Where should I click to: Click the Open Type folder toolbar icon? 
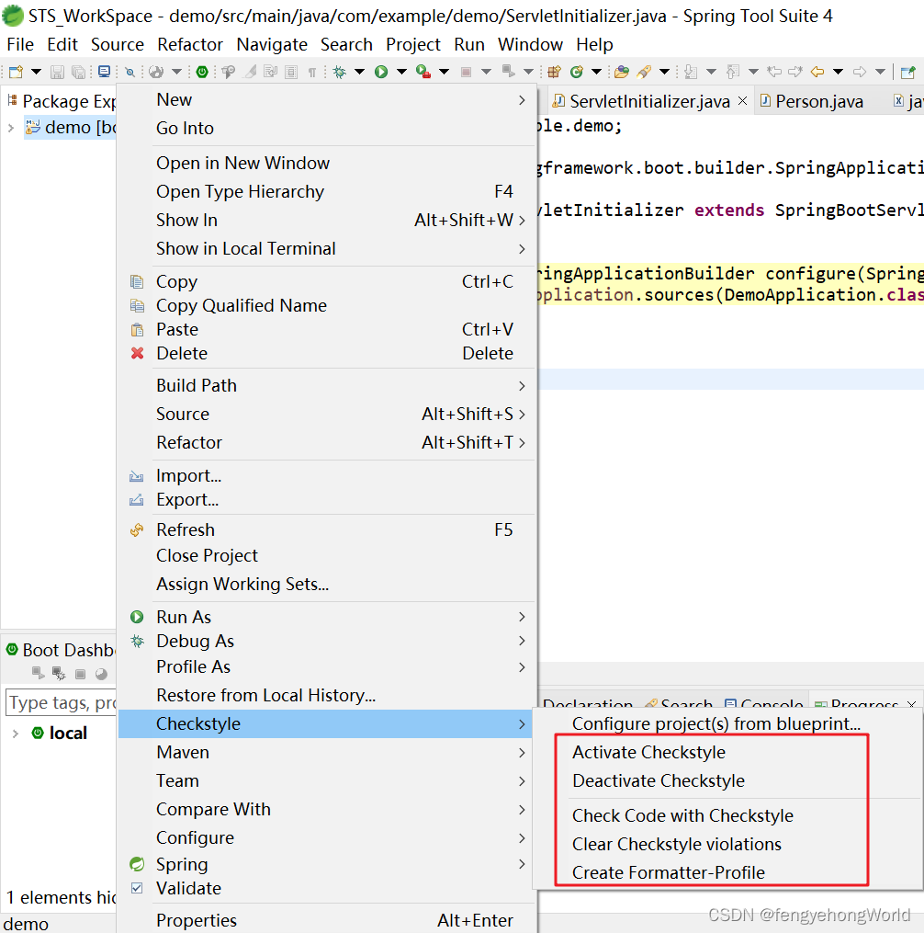[x=622, y=72]
